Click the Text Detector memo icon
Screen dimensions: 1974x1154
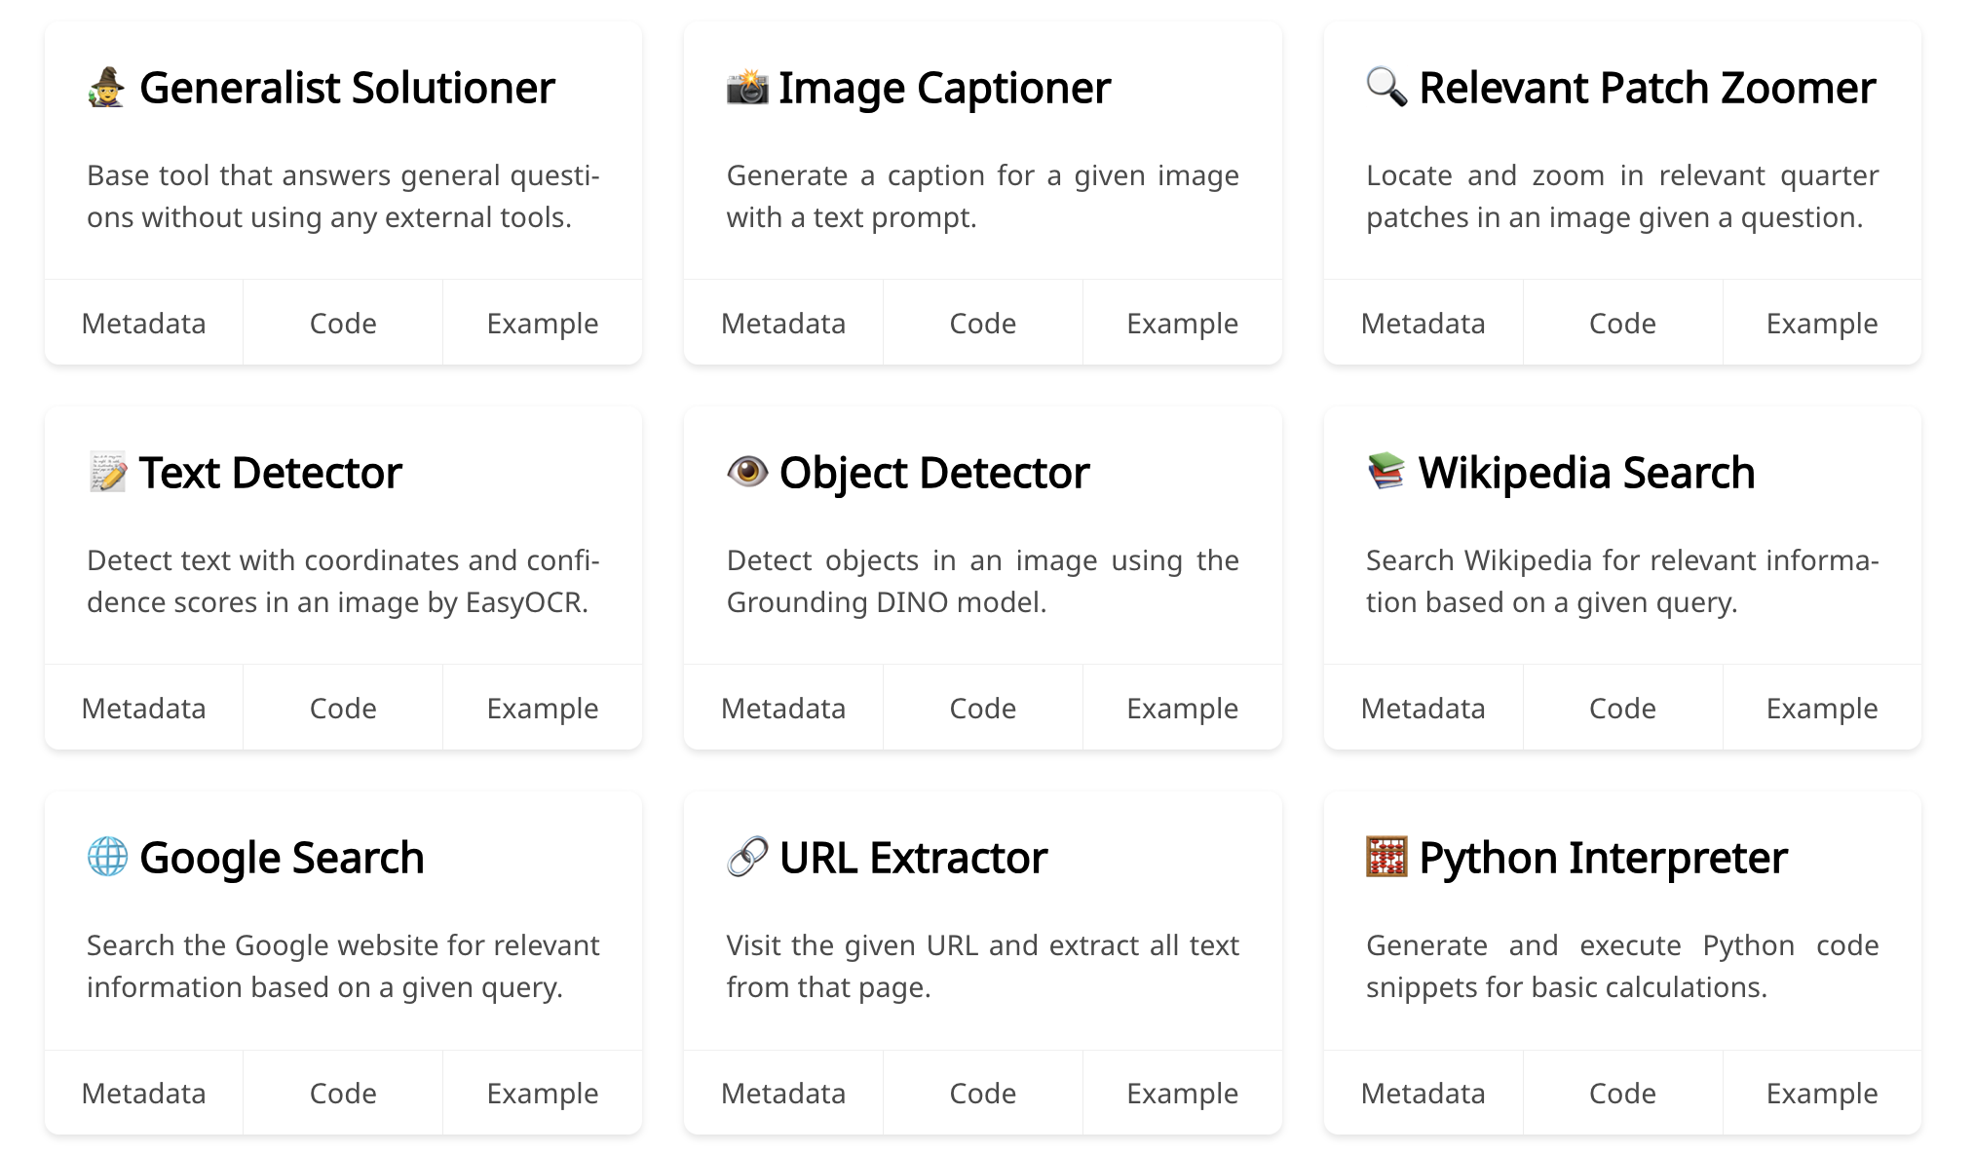(x=107, y=472)
